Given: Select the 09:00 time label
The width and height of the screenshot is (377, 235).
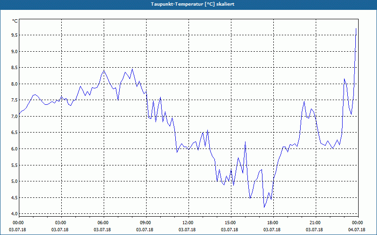Looking at the screenshot, I should tap(146, 223).
